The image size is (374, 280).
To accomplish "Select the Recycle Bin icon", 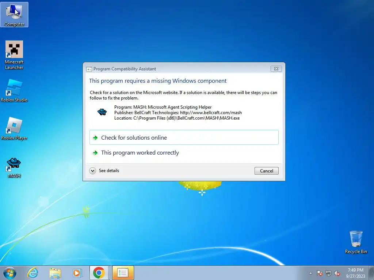I will tap(356, 242).
